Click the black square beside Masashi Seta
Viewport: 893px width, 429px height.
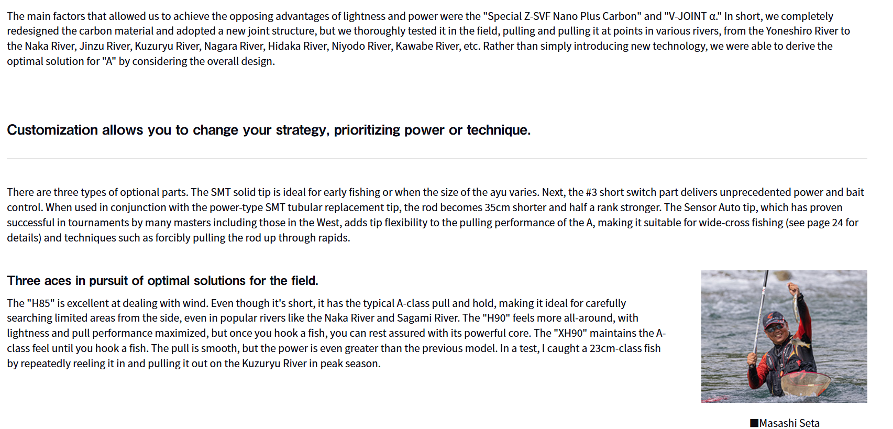pos(754,423)
